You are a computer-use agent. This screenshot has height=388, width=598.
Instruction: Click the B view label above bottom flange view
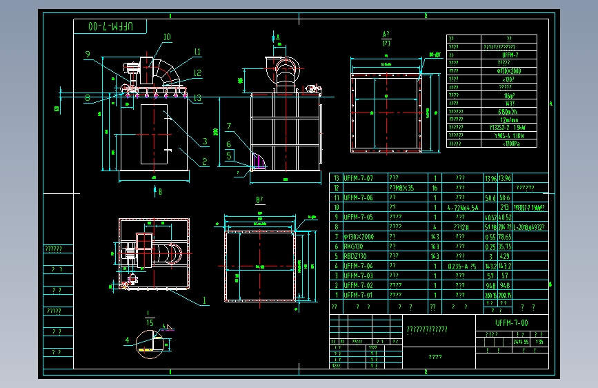[x=259, y=200]
